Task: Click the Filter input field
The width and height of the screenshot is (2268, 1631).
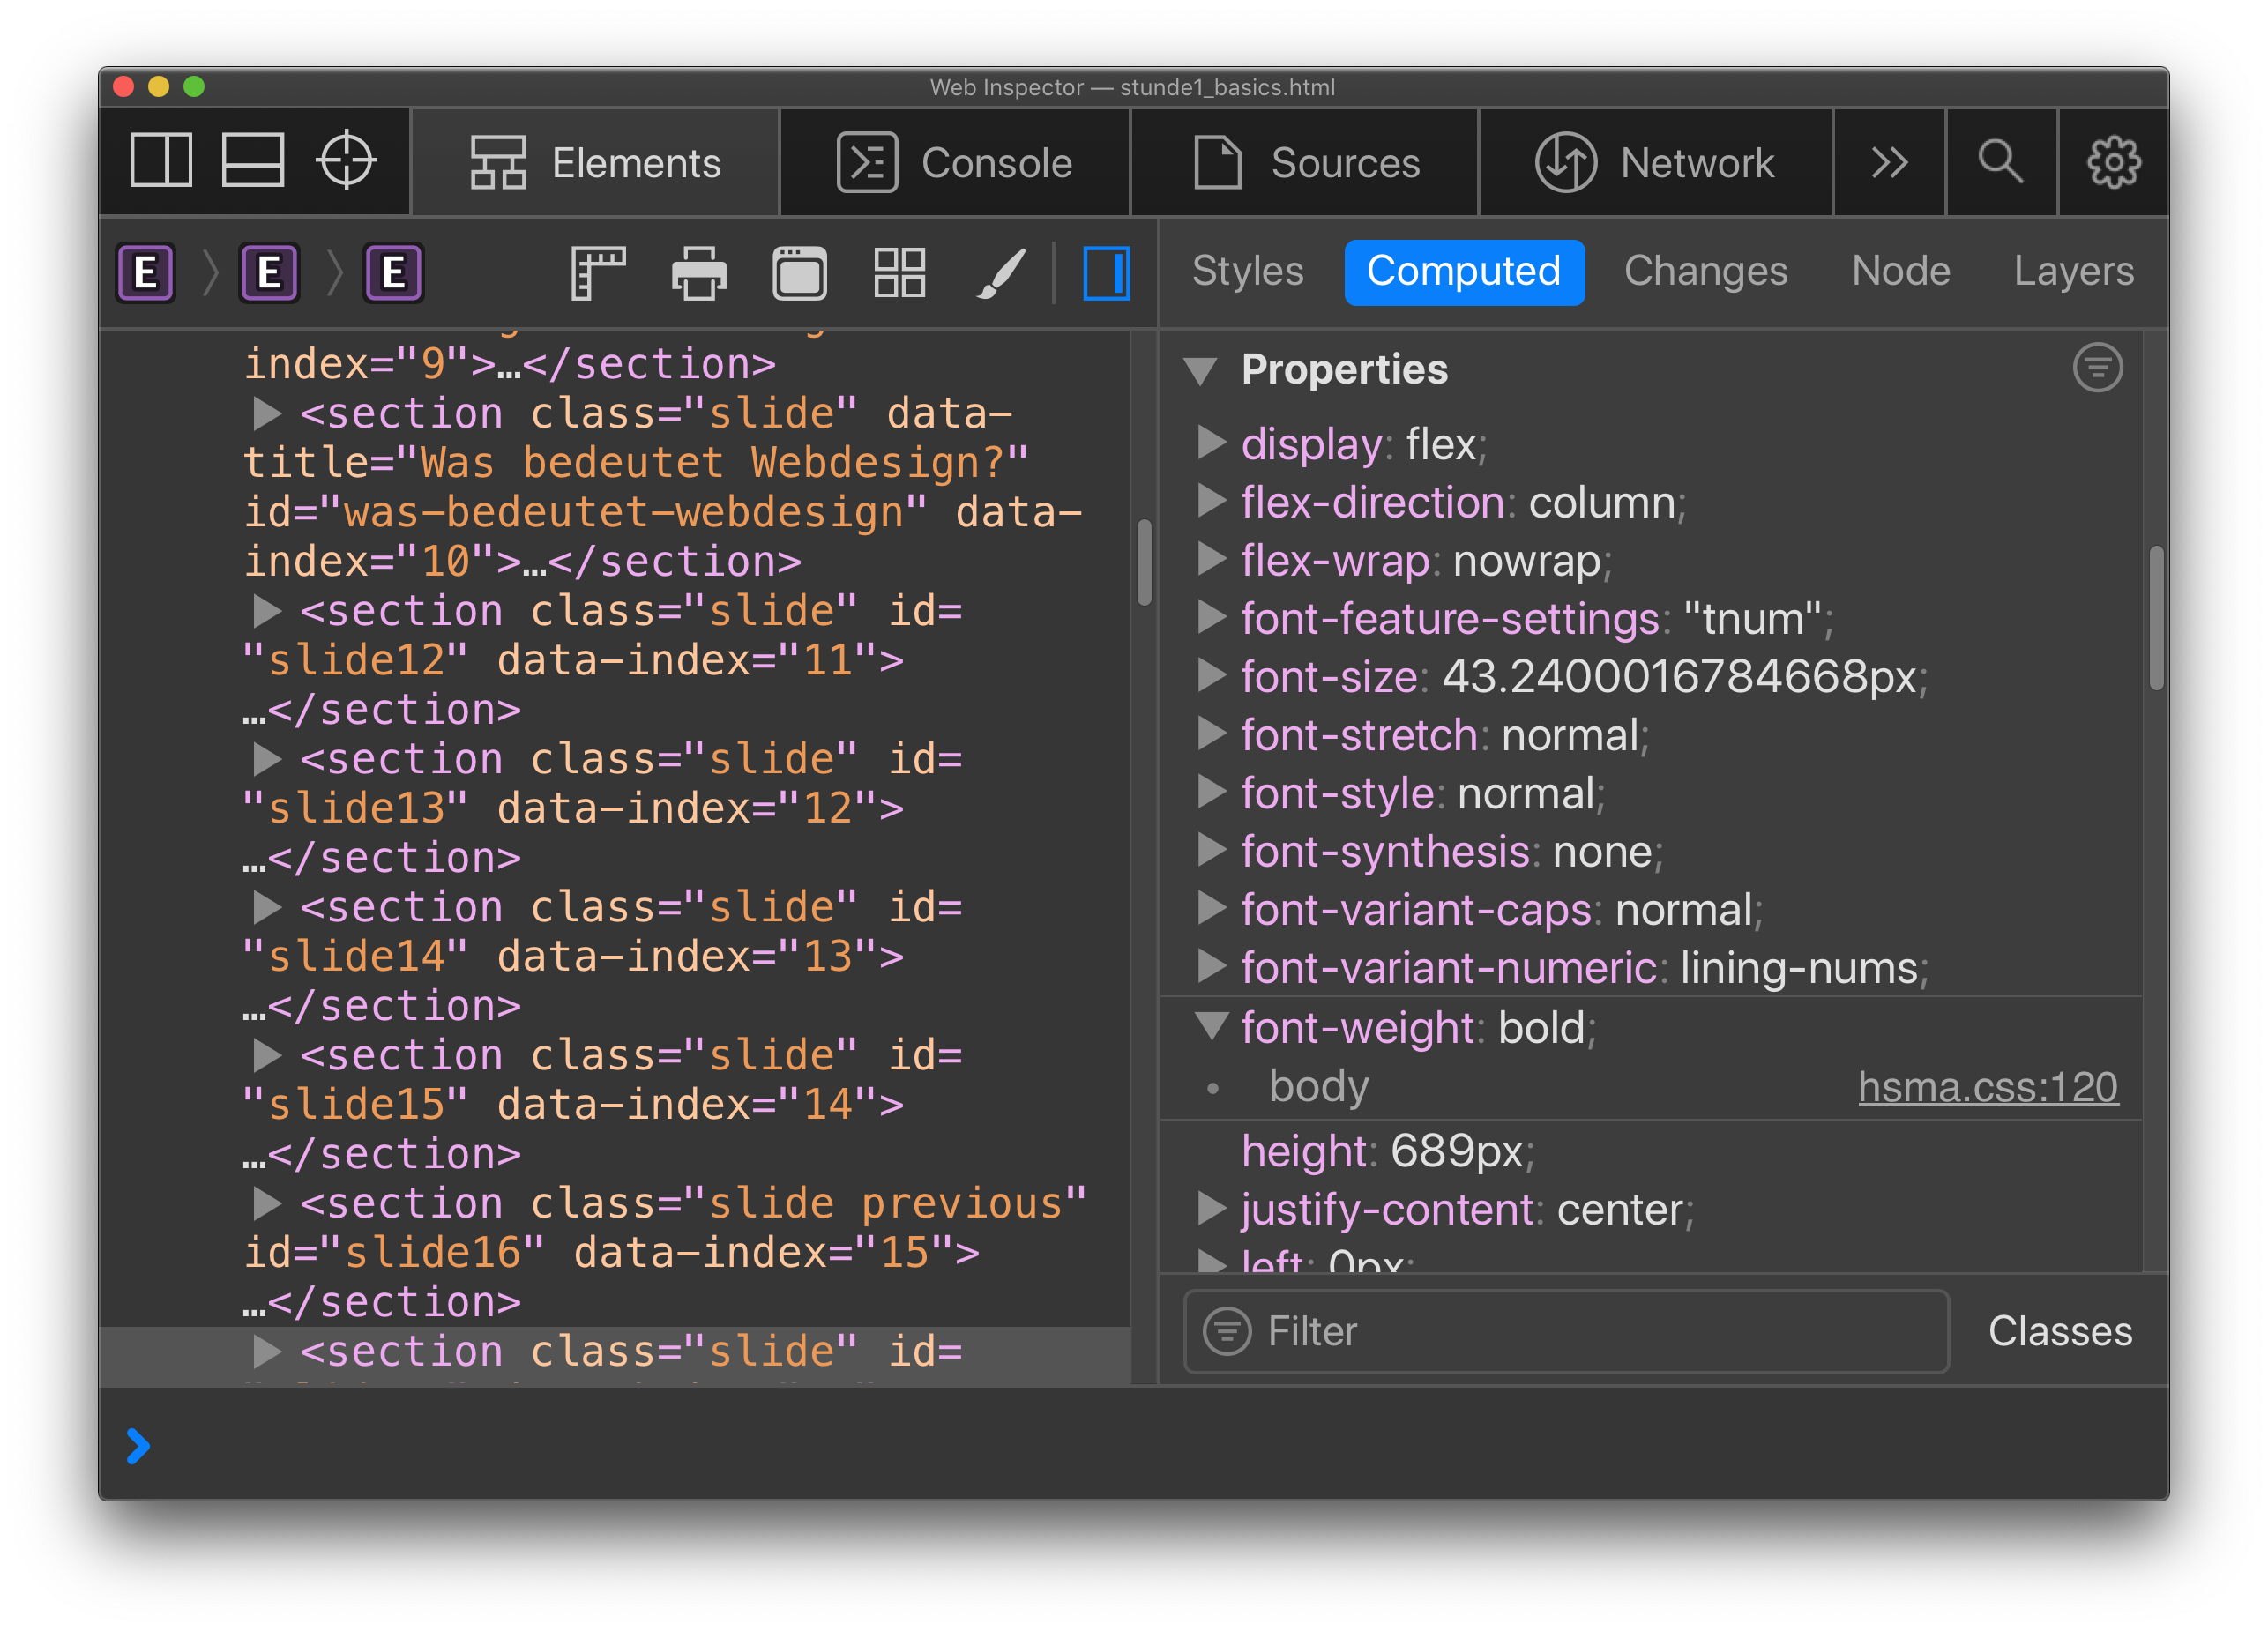Action: [x=1570, y=1328]
